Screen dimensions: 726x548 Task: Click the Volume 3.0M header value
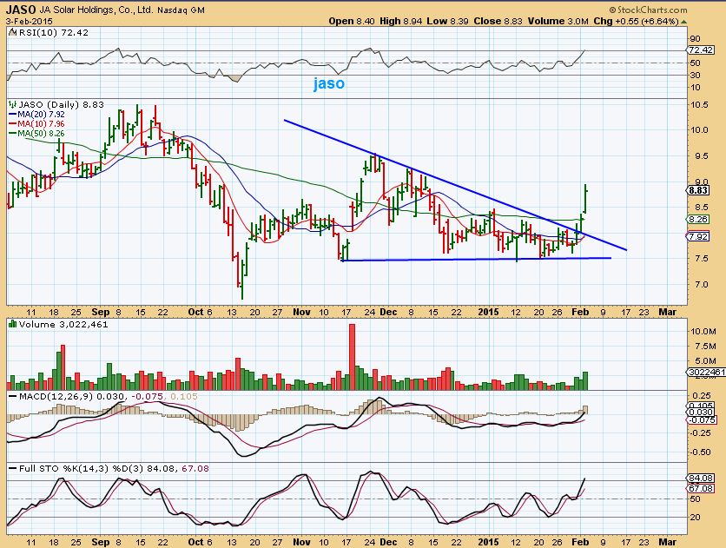[x=558, y=22]
